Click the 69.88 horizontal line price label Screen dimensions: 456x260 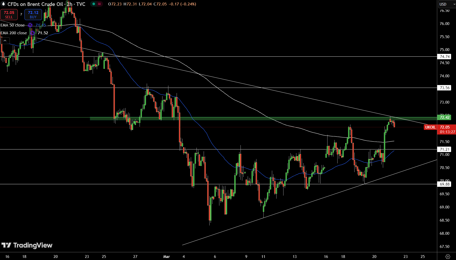pos(445,184)
